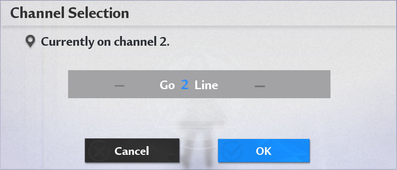Click the dash left of Go

[x=119, y=86]
